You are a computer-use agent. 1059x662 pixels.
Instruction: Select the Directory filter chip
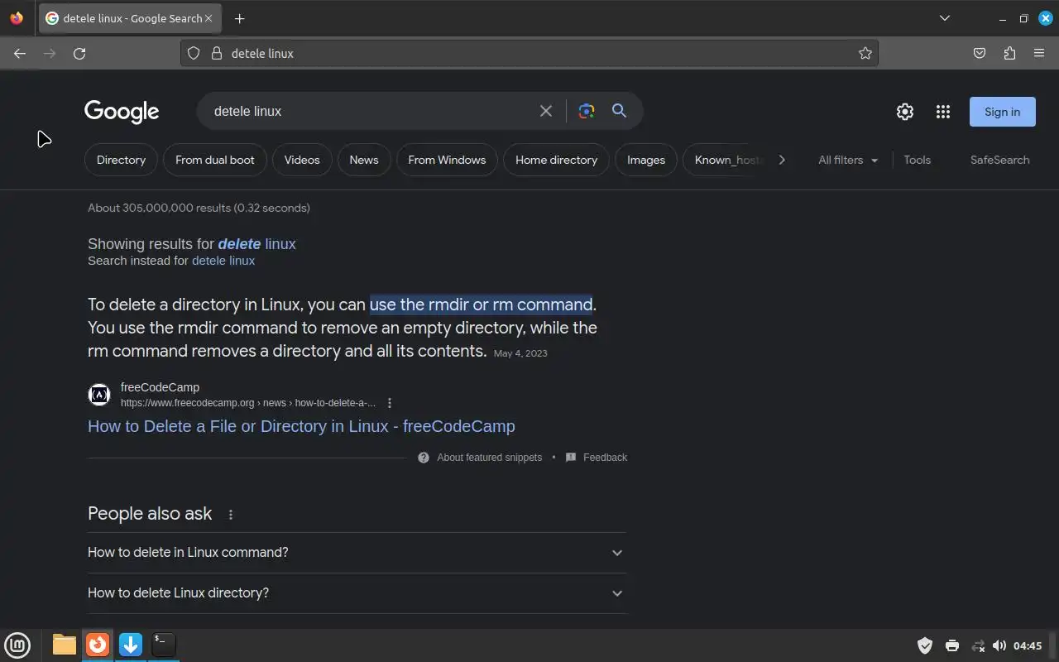[x=121, y=160]
